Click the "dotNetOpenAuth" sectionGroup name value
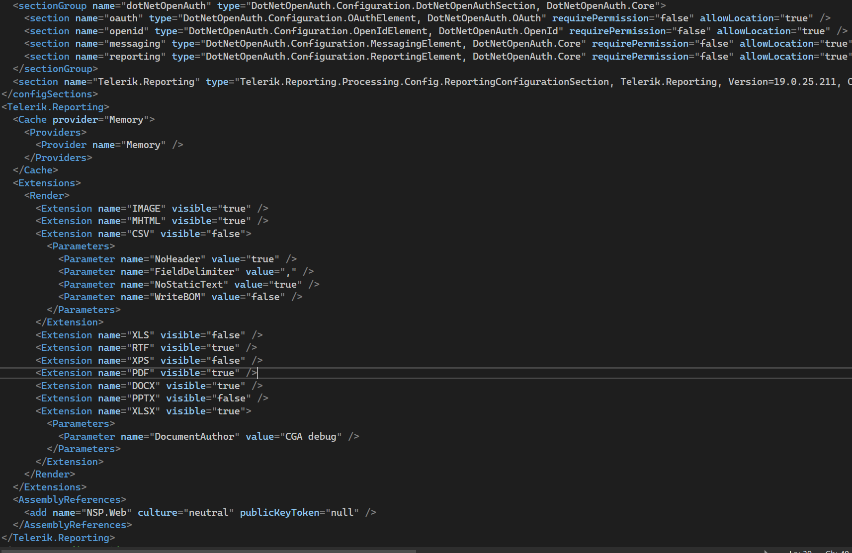 point(166,5)
